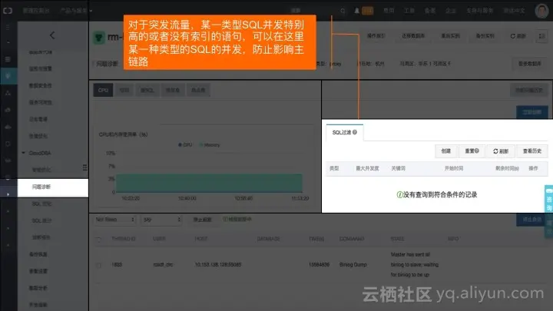Click the 重启实例 button

click(x=450, y=36)
